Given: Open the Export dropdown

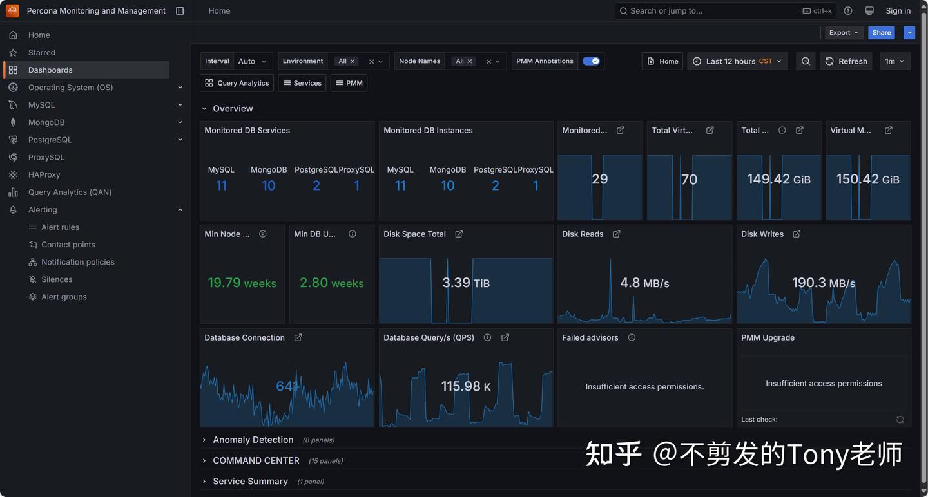Looking at the screenshot, I should pos(844,33).
